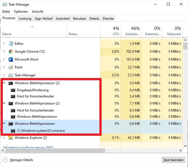Open the Optionen menu
This screenshot has width=188, height=167.
point(21,12)
